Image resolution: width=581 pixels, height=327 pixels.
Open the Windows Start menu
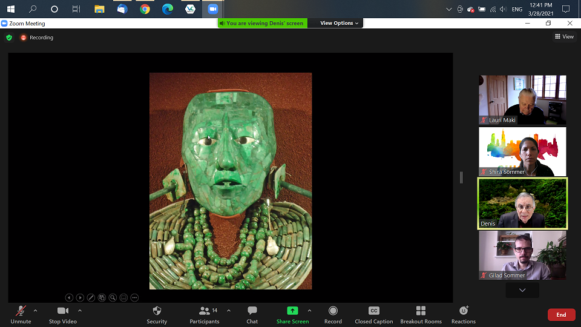[x=11, y=9]
